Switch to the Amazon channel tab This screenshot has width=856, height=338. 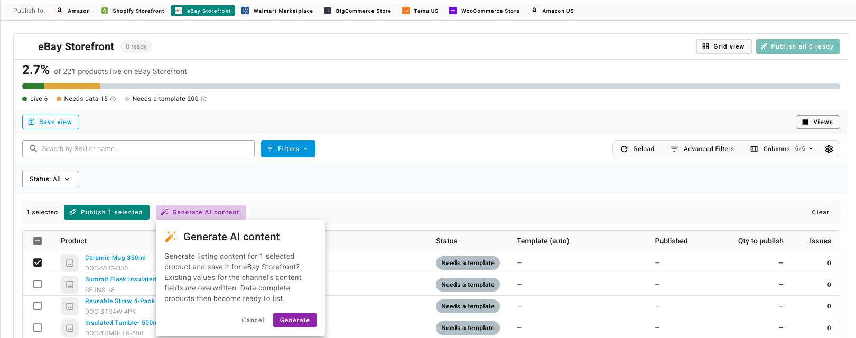[73, 11]
